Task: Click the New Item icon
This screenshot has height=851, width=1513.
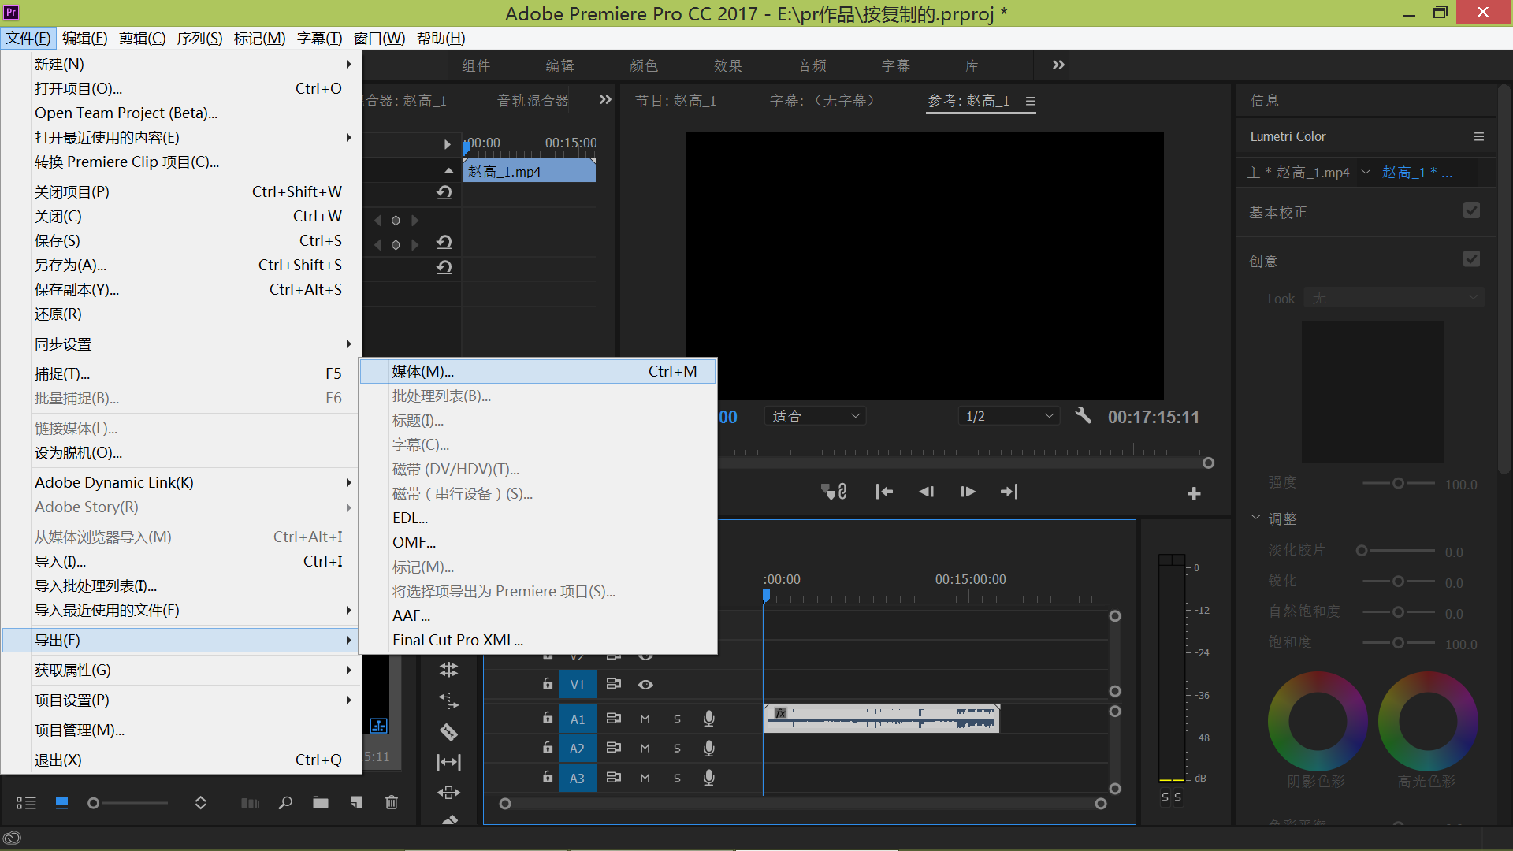Action: (x=357, y=803)
